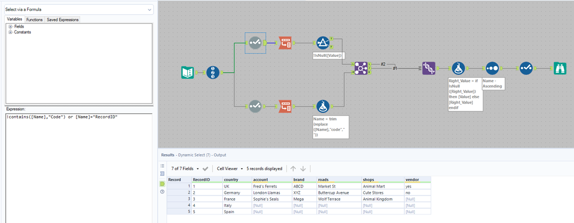Select the roads column header

pos(339,180)
